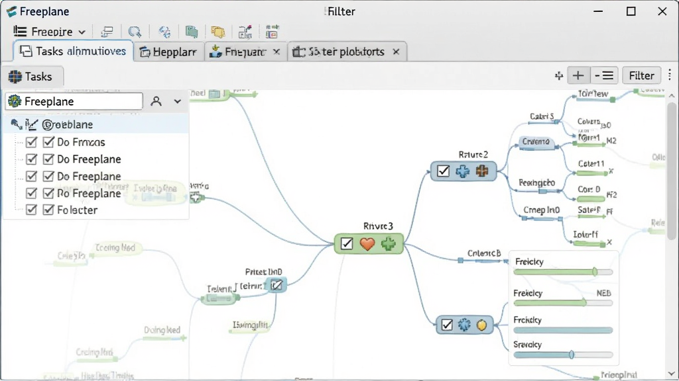Viewport: 679px width, 381px height.
Task: Click the heart icon on the Rivre3 node
Action: click(367, 244)
